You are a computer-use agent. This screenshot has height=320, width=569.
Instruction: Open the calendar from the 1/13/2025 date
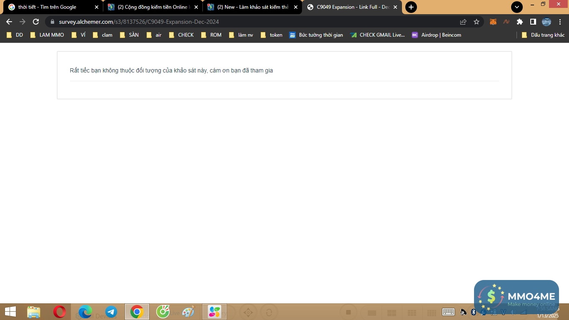point(547,315)
